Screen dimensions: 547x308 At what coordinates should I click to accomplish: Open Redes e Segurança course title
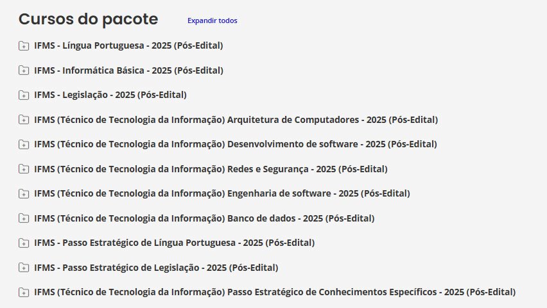(x=211, y=169)
